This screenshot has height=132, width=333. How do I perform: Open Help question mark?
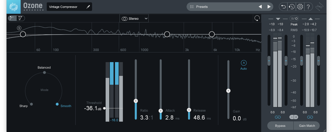click(308, 7)
